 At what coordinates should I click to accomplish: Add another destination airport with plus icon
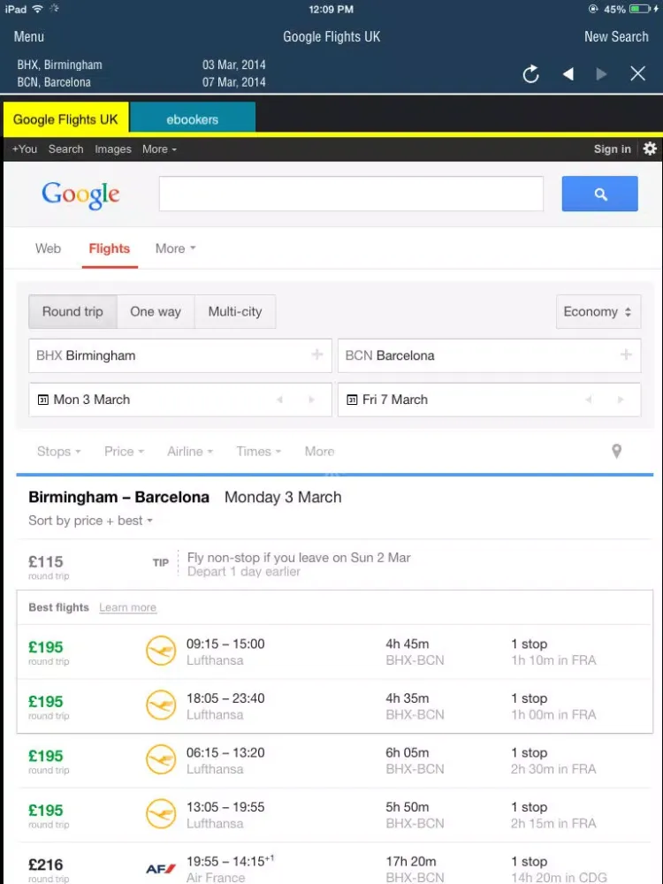pos(626,354)
